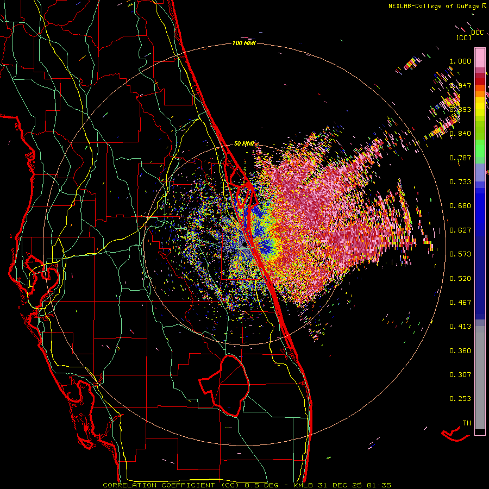Select the 1.000 legend value
Image resolution: width=489 pixels, height=489 pixels.
pos(460,61)
